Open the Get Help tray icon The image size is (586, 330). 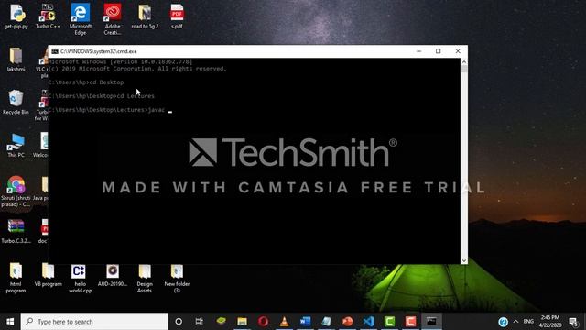[503, 322]
